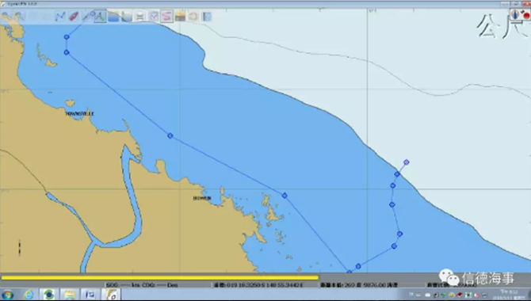Image resolution: width=531 pixels, height=301 pixels.
Task: Select the create route tool
Action: (x=60, y=17)
